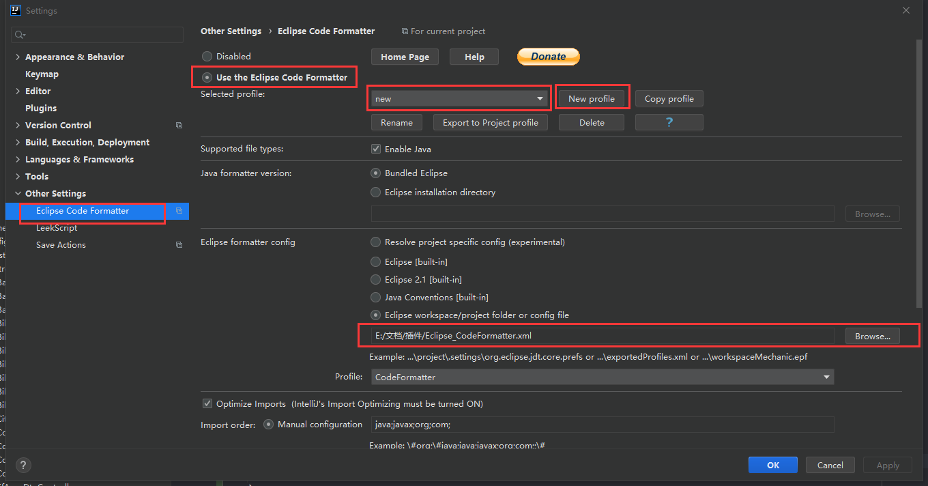Open Keymap settings page
This screenshot has width=928, height=486.
click(42, 74)
